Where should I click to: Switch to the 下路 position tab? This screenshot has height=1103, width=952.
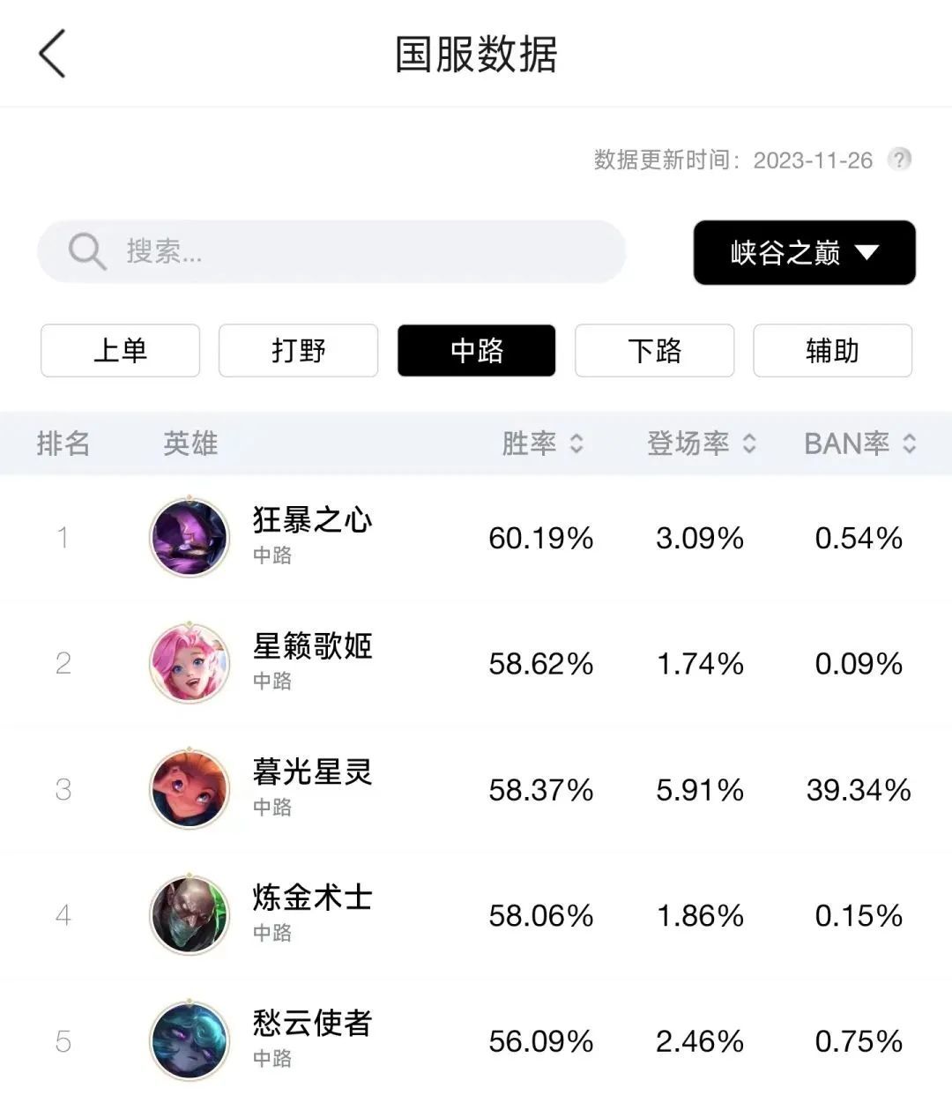[x=655, y=351]
